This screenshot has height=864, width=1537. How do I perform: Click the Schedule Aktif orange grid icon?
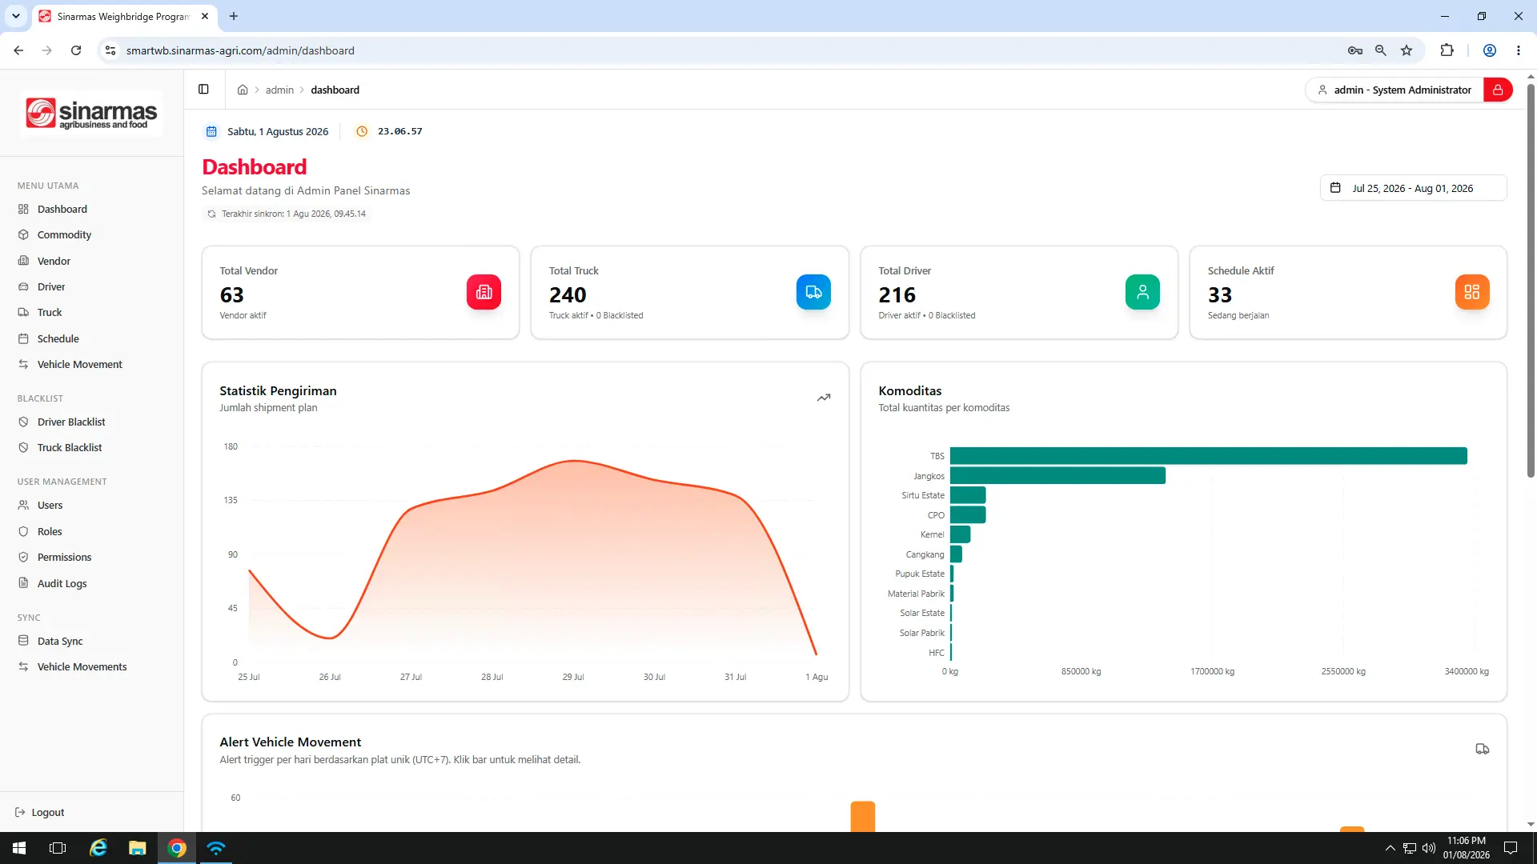1472,292
